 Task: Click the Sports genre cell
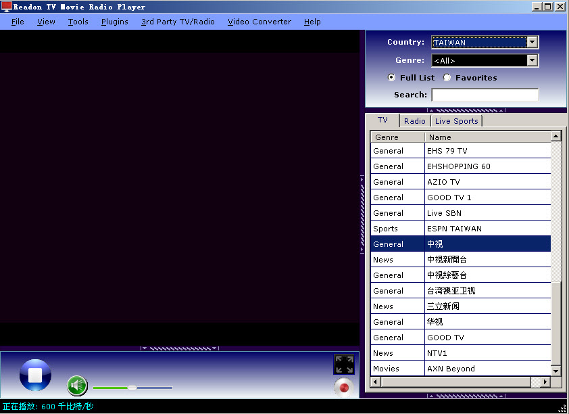click(x=397, y=229)
